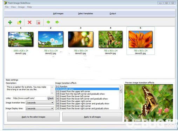Viewport: 178px width, 131px height.
Task: Select [10] Erased from lower right and gradually show
Action: click(x=87, y=109)
